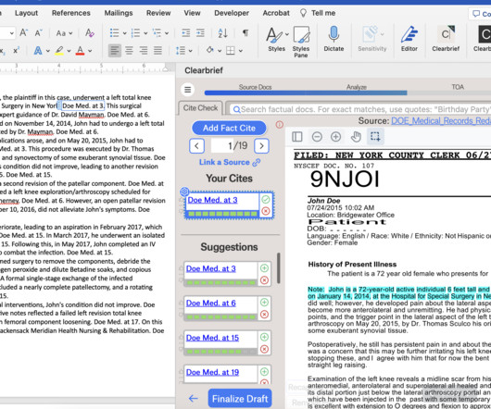
Task: Open the Styles gallery
Action: click(x=276, y=39)
